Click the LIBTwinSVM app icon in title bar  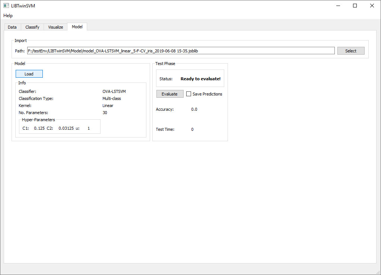[6, 6]
